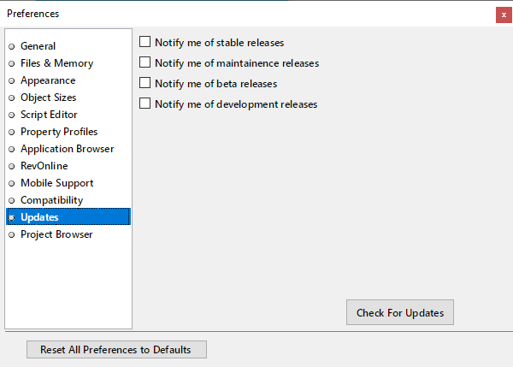The width and height of the screenshot is (513, 367).
Task: Check Notify me of development releases
Action: pyautogui.click(x=145, y=104)
